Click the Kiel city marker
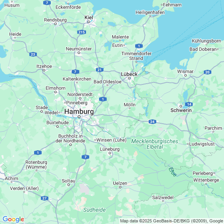 [x=89, y=22]
